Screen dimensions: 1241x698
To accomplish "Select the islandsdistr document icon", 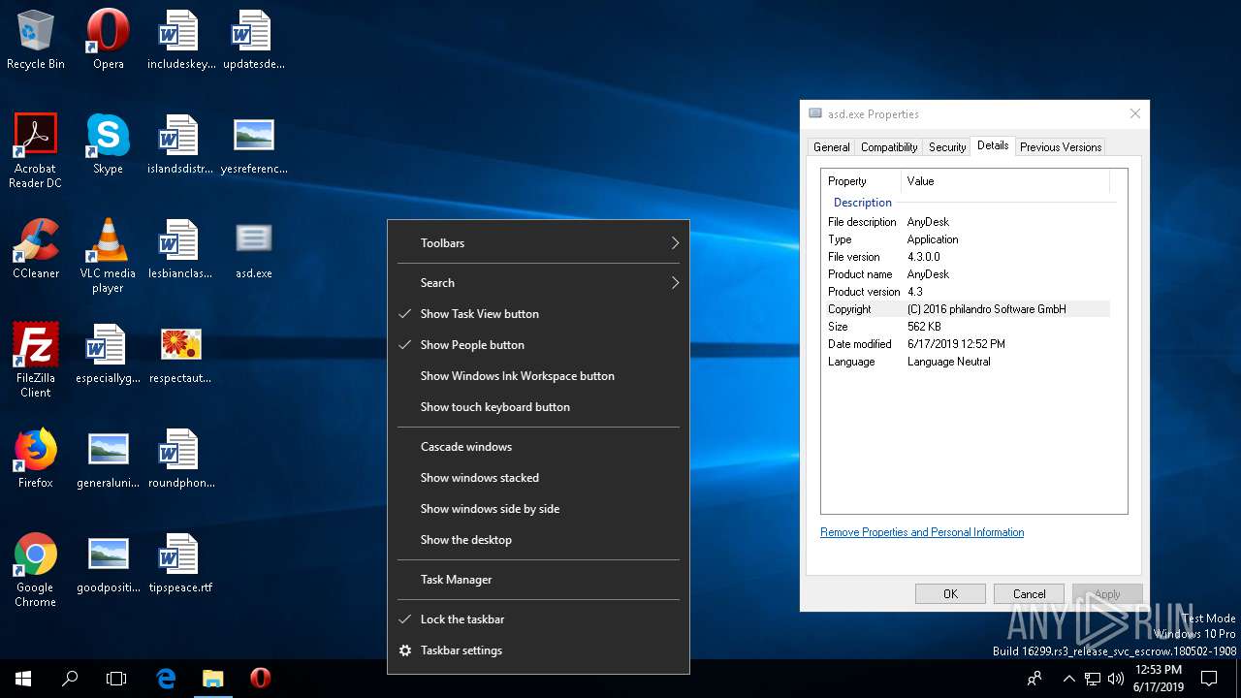I will pyautogui.click(x=180, y=143).
